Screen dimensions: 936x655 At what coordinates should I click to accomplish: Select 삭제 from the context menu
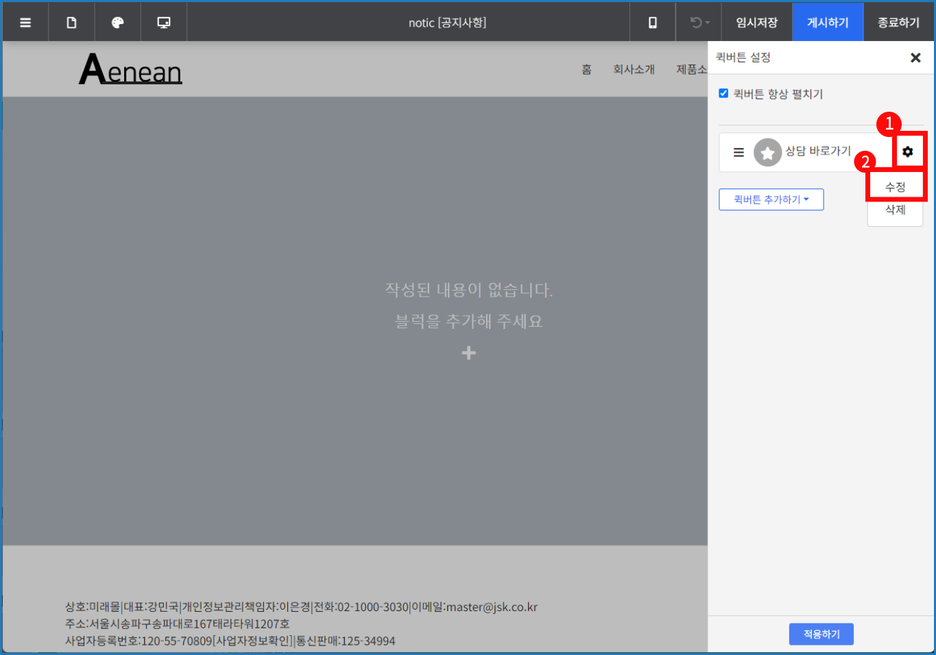point(895,210)
